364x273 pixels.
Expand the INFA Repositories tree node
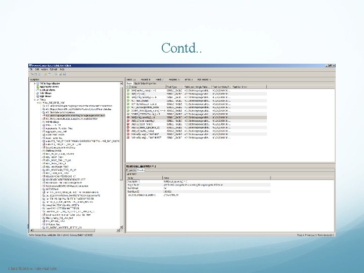(x=34, y=83)
